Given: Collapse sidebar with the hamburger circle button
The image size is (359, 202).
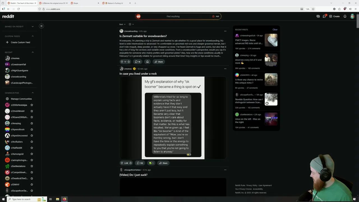Looking at the screenshot, I should tap(41, 26).
